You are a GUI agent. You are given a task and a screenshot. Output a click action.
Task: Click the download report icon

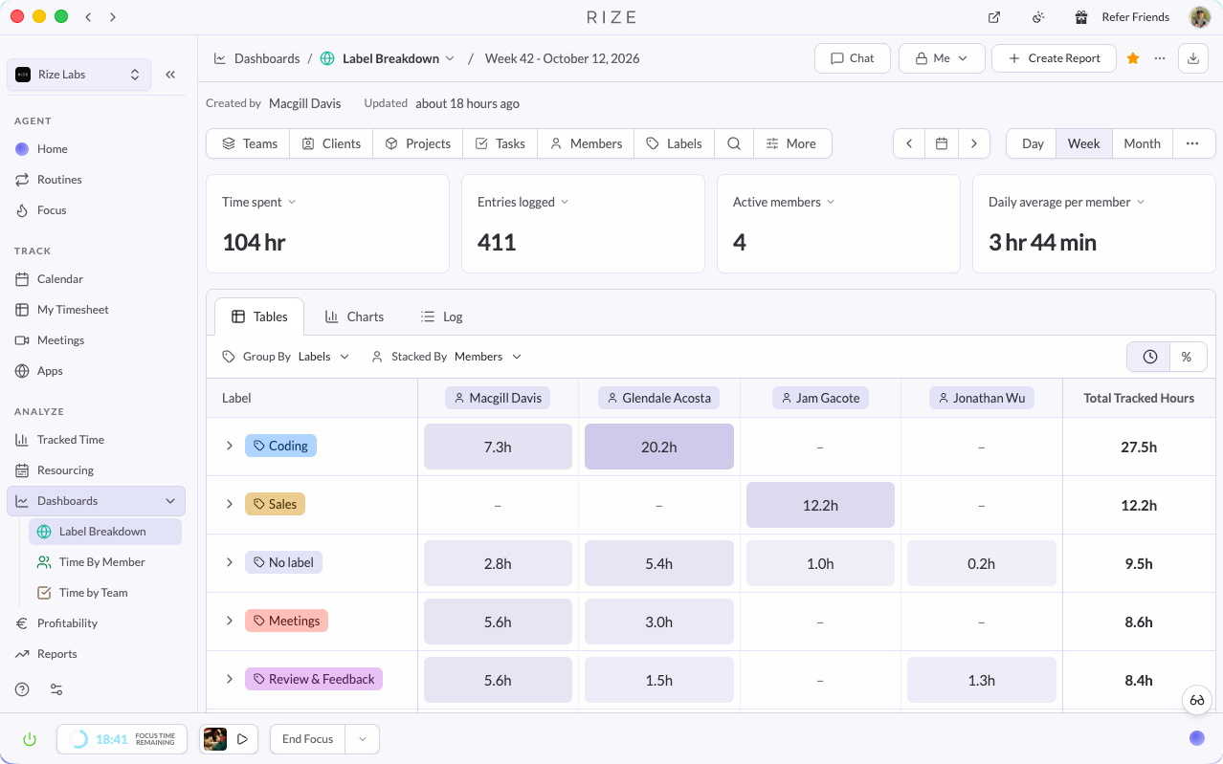pos(1192,58)
